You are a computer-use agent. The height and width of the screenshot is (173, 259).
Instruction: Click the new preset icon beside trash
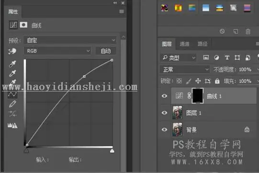click(236, 31)
